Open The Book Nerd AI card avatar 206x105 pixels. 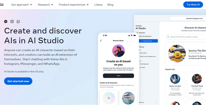tap(197, 79)
